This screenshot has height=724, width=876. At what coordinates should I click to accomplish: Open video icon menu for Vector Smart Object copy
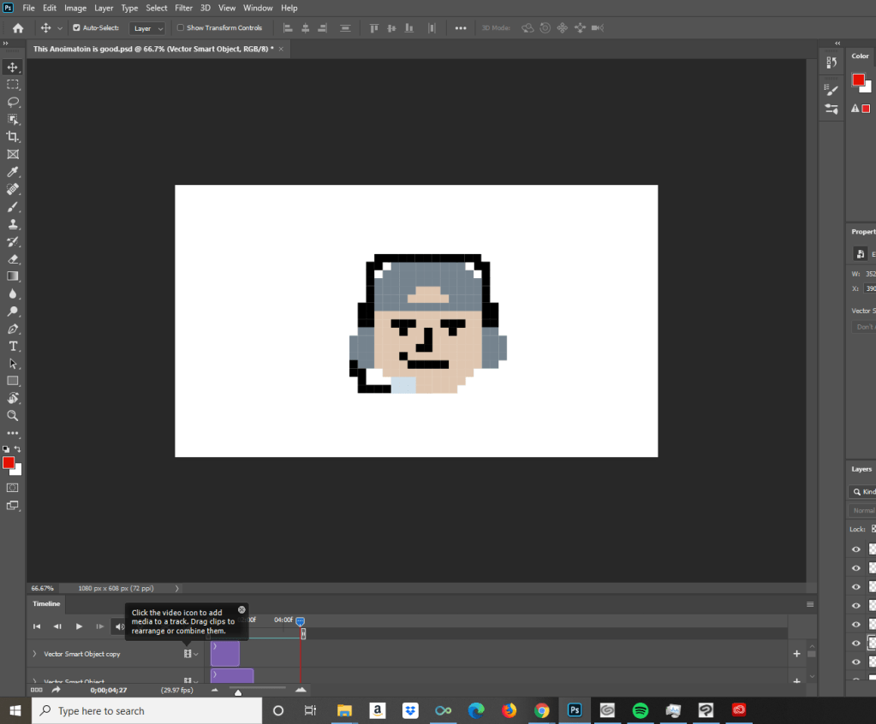click(x=189, y=654)
